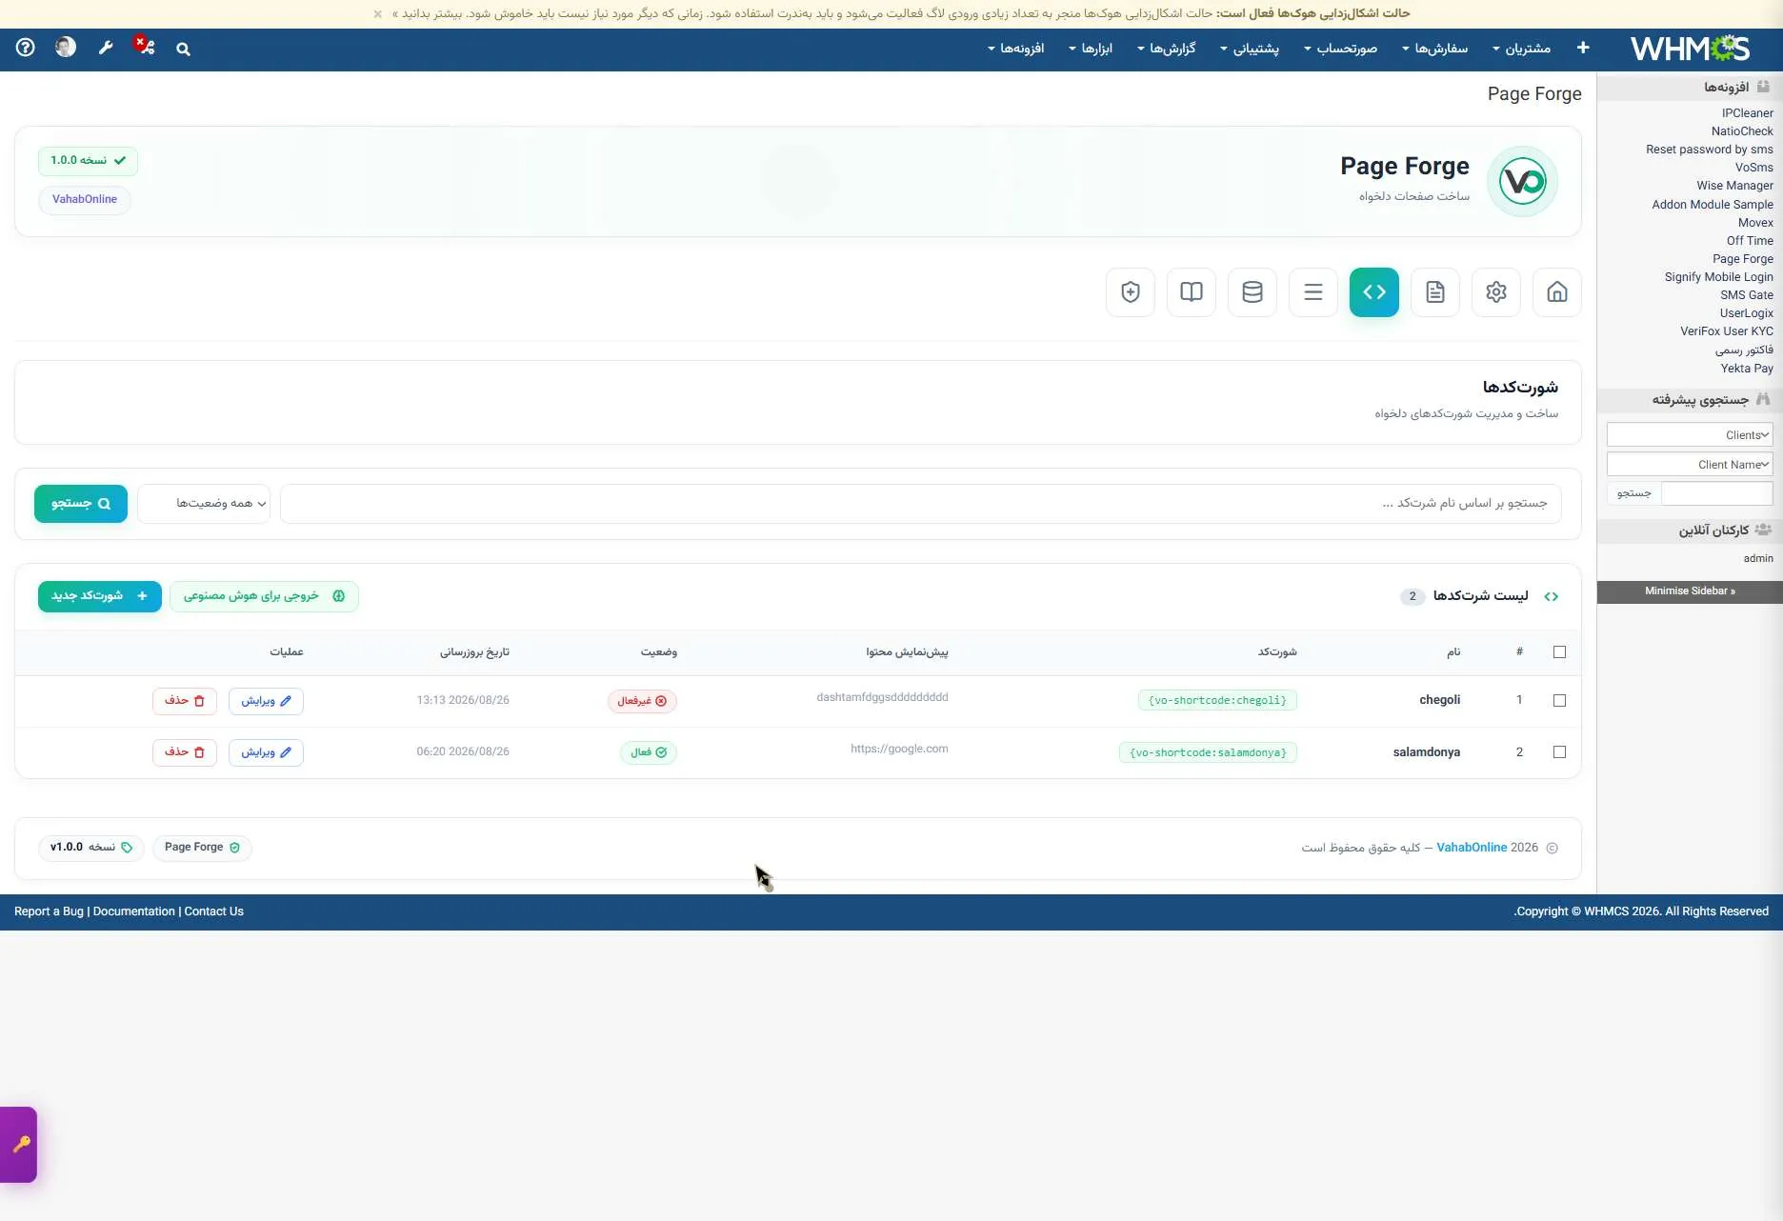Screen dimensions: 1783x1221
Task: Click the خروجی برای هوش مصنوعی export button
Action: coord(264,596)
